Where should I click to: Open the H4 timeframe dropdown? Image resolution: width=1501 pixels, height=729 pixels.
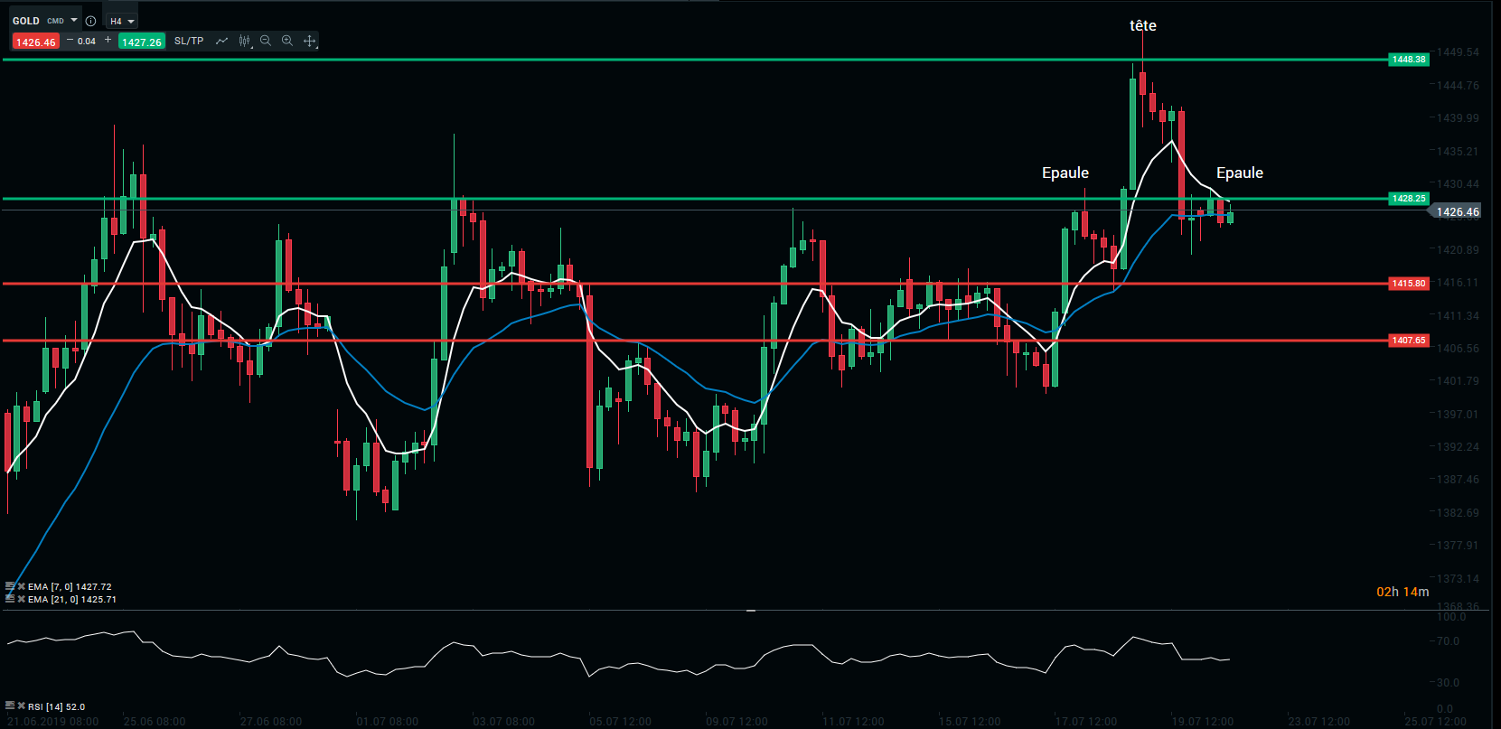[x=121, y=21]
